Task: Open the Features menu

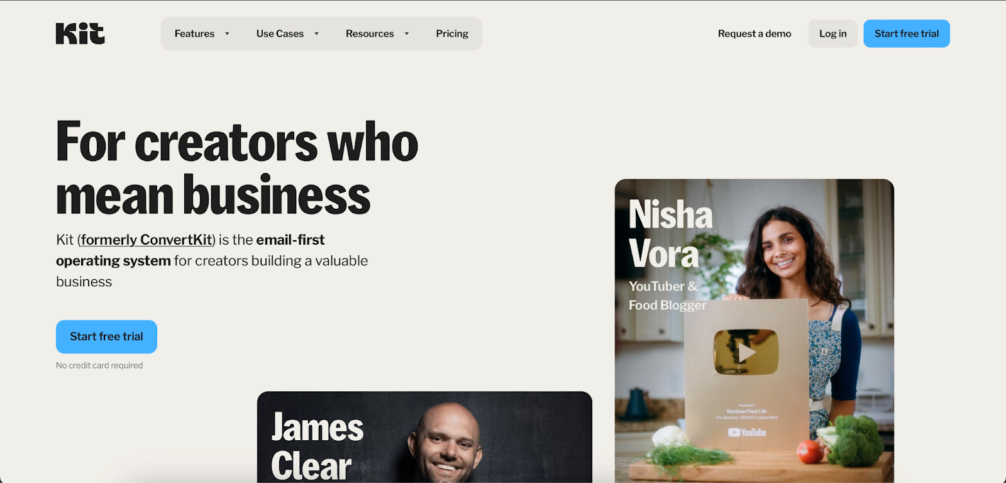Action: [x=202, y=33]
